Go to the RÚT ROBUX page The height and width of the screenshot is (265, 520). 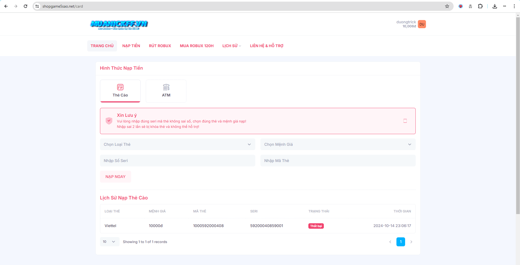160,46
